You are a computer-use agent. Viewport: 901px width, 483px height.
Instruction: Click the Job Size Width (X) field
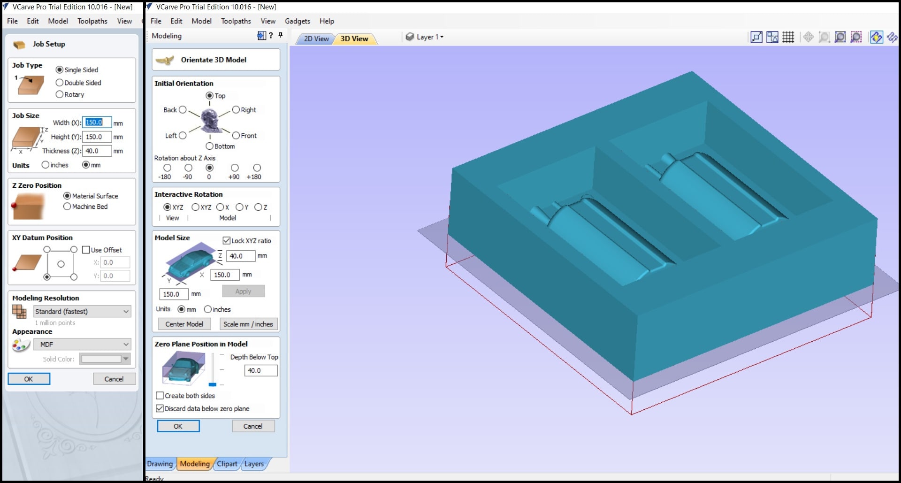click(x=97, y=123)
